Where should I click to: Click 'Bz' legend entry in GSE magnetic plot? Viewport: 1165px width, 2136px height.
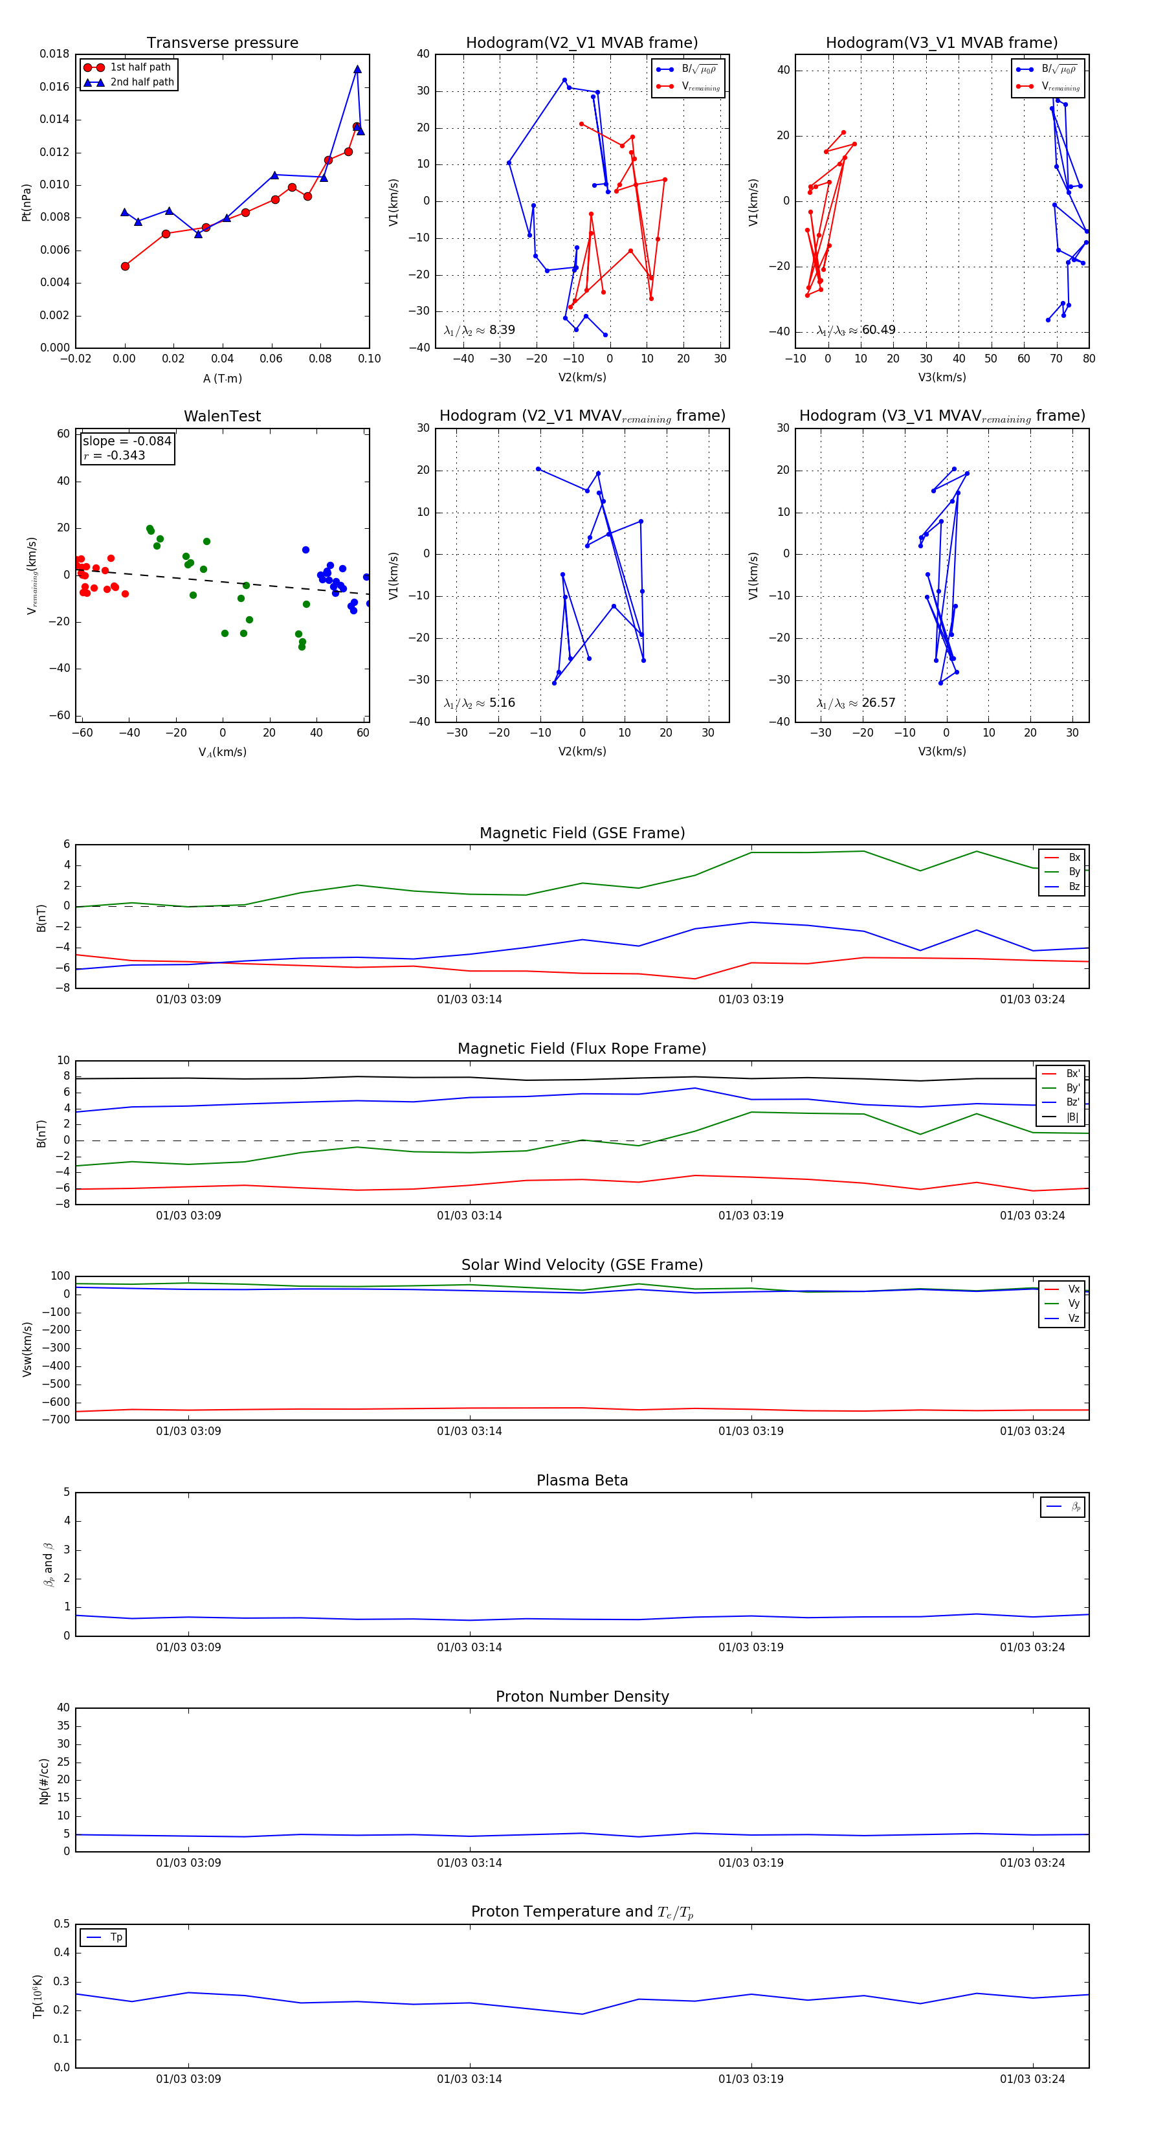pos(1062,886)
